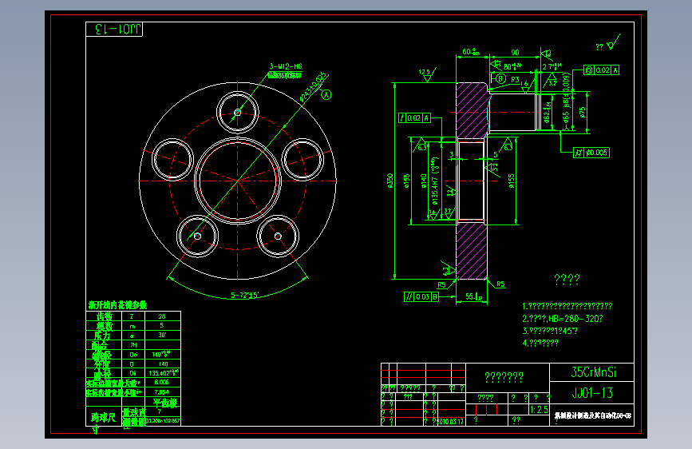
Task: Click the ø350 outer diameter dimension
Action: click(x=389, y=181)
